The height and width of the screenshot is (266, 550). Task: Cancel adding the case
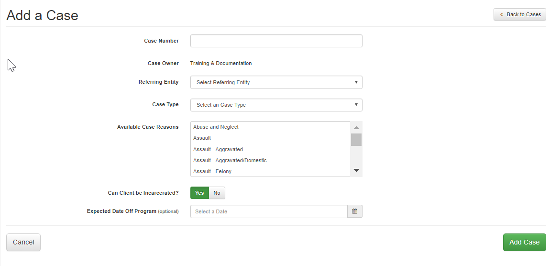23,242
